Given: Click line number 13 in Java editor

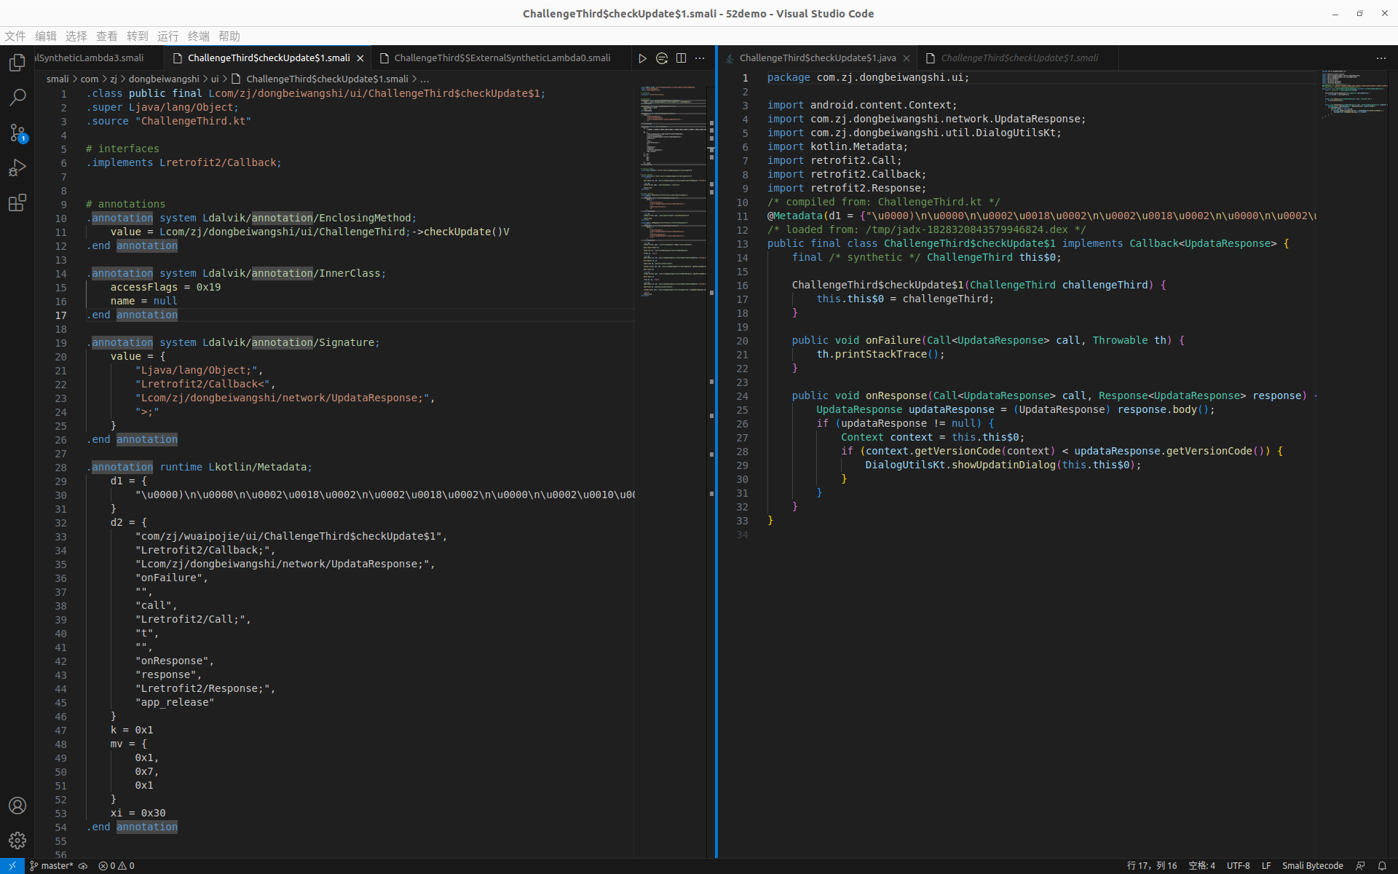Looking at the screenshot, I should point(742,244).
